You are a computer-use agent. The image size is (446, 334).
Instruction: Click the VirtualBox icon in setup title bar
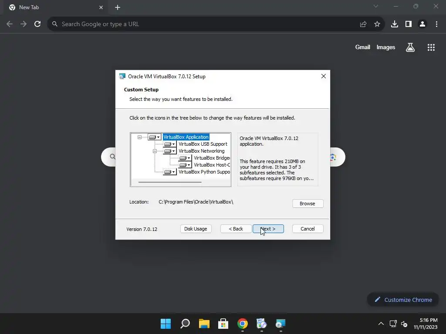[x=122, y=77]
